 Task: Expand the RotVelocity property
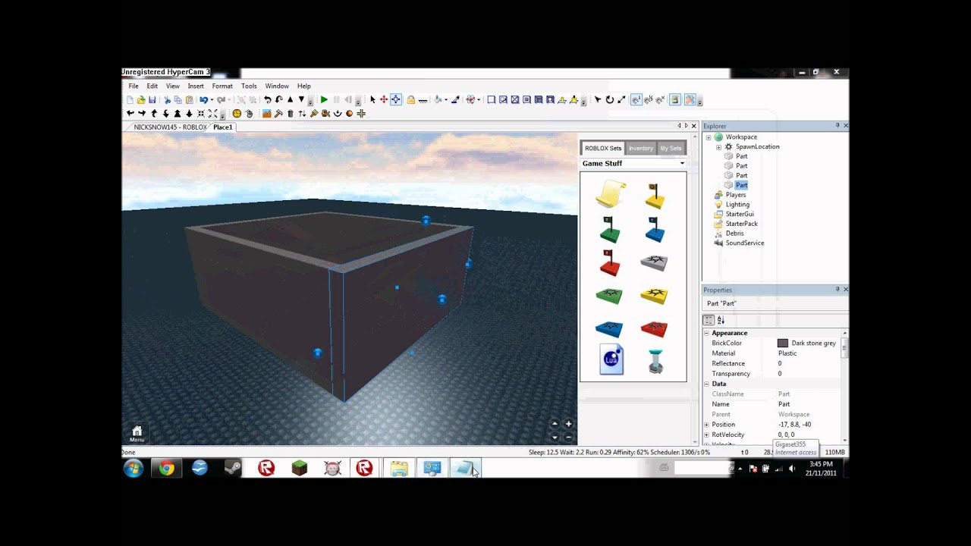pyautogui.click(x=707, y=435)
